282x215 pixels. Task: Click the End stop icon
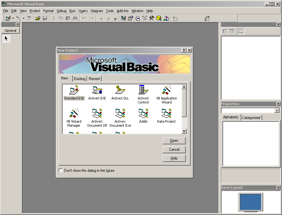point(115,19)
